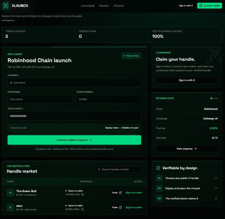Open the Protocol nav item

[x=118, y=6]
